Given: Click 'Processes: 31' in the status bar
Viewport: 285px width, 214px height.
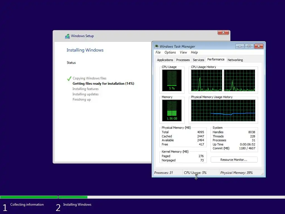Looking at the screenshot, I should pyautogui.click(x=163, y=173).
